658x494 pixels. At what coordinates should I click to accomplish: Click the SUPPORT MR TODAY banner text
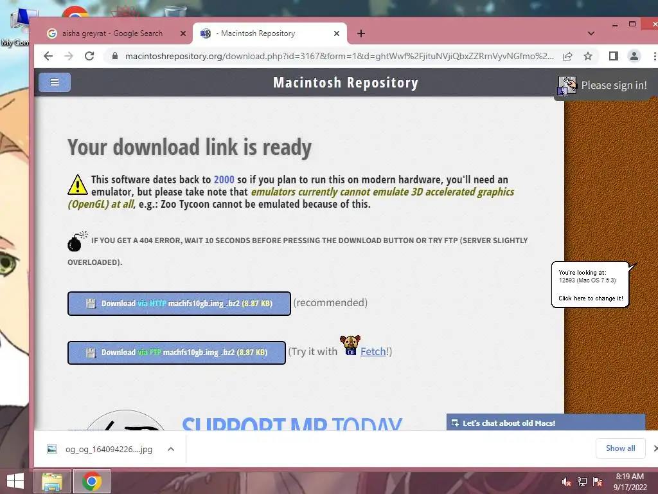292,423
